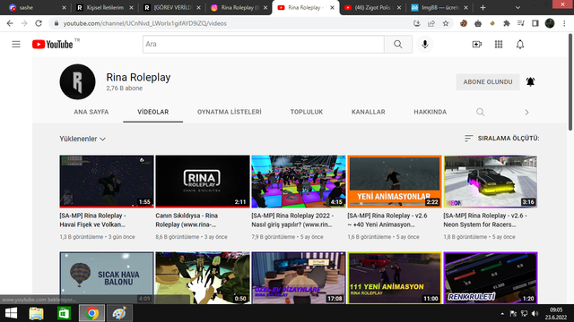Image resolution: width=574 pixels, height=322 pixels.
Task: Click the share page icon in address bar
Action: click(431, 23)
